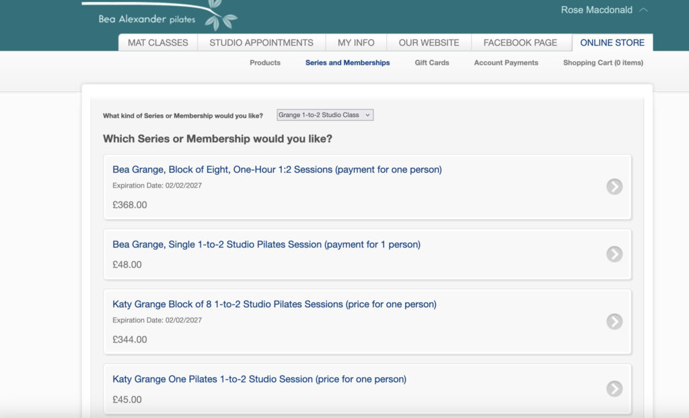The height and width of the screenshot is (418, 689).
Task: Go to the OUR WEBSITE tab
Action: coord(429,42)
